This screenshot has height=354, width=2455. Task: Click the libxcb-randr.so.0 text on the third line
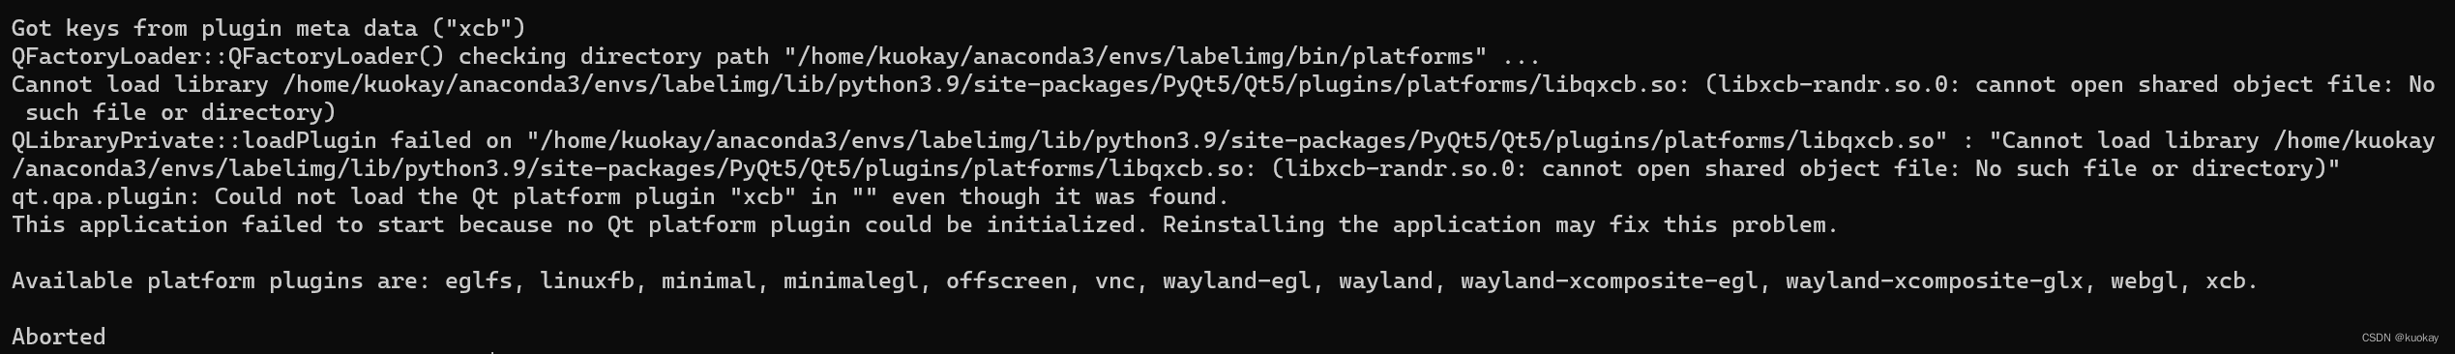pos(1834,84)
